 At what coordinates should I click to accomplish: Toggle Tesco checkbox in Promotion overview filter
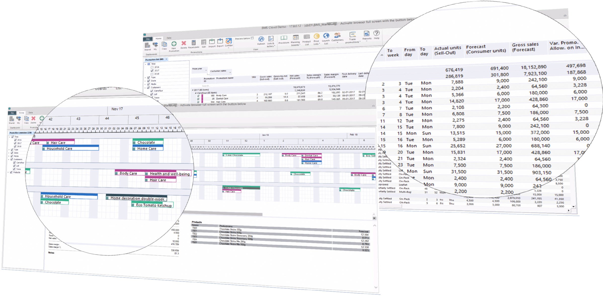pos(14,169)
